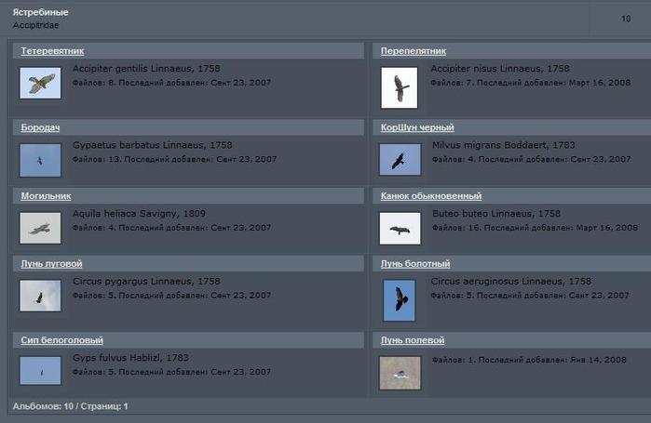Select the Коршун черный thumbnail image

400,160
